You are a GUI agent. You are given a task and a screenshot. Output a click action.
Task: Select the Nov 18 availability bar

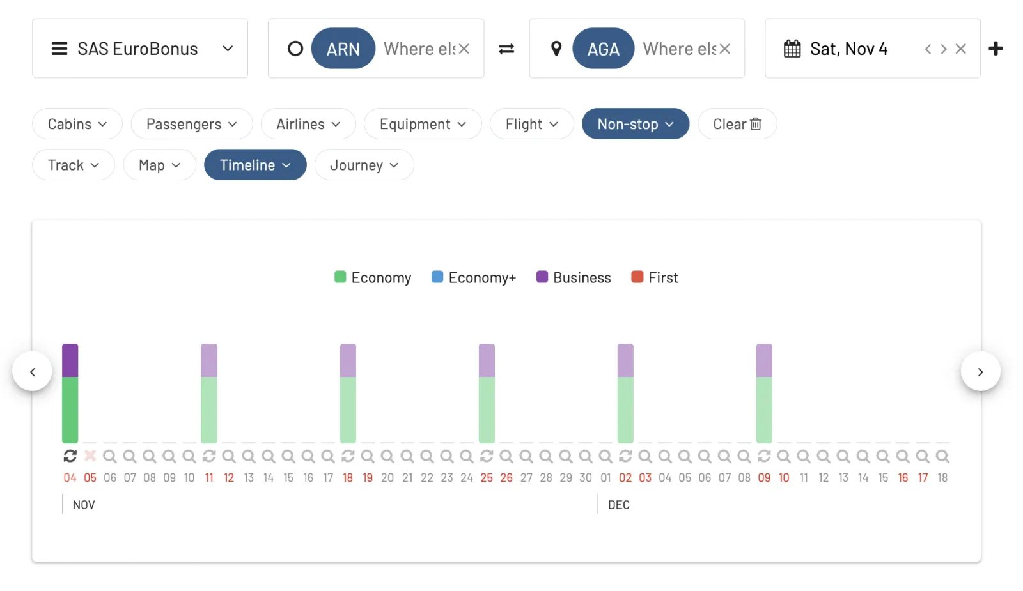pos(348,394)
